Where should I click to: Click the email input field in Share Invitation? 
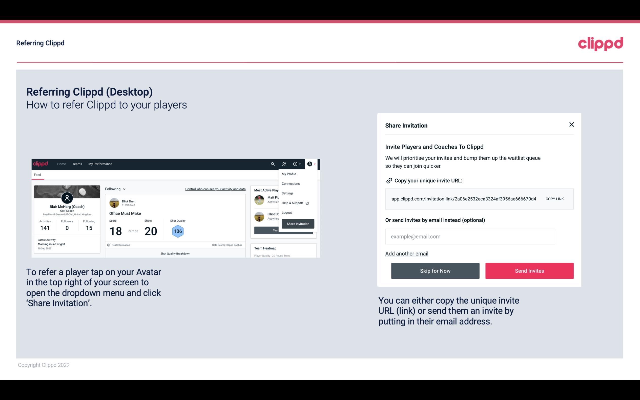[470, 236]
